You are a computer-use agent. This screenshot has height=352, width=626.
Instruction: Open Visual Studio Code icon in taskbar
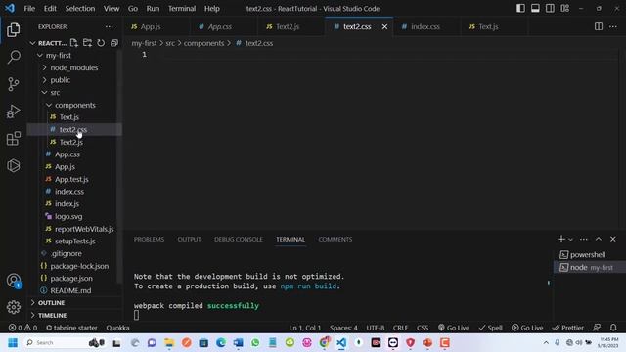coord(341,343)
